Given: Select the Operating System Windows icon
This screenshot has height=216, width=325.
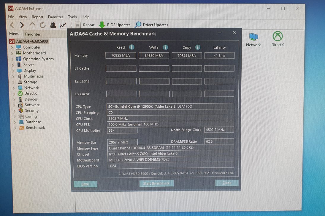Looking at the screenshot, I should click(x=19, y=59).
